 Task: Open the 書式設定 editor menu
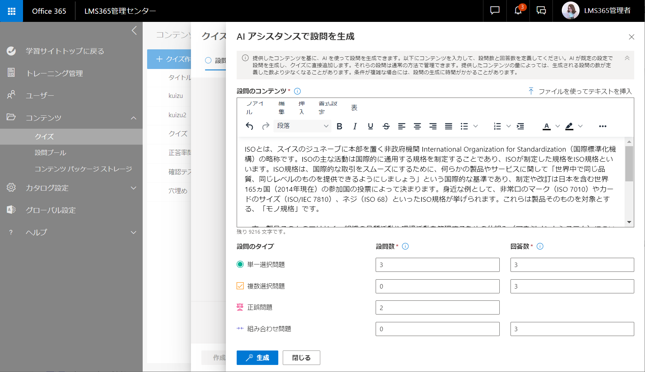pyautogui.click(x=328, y=108)
